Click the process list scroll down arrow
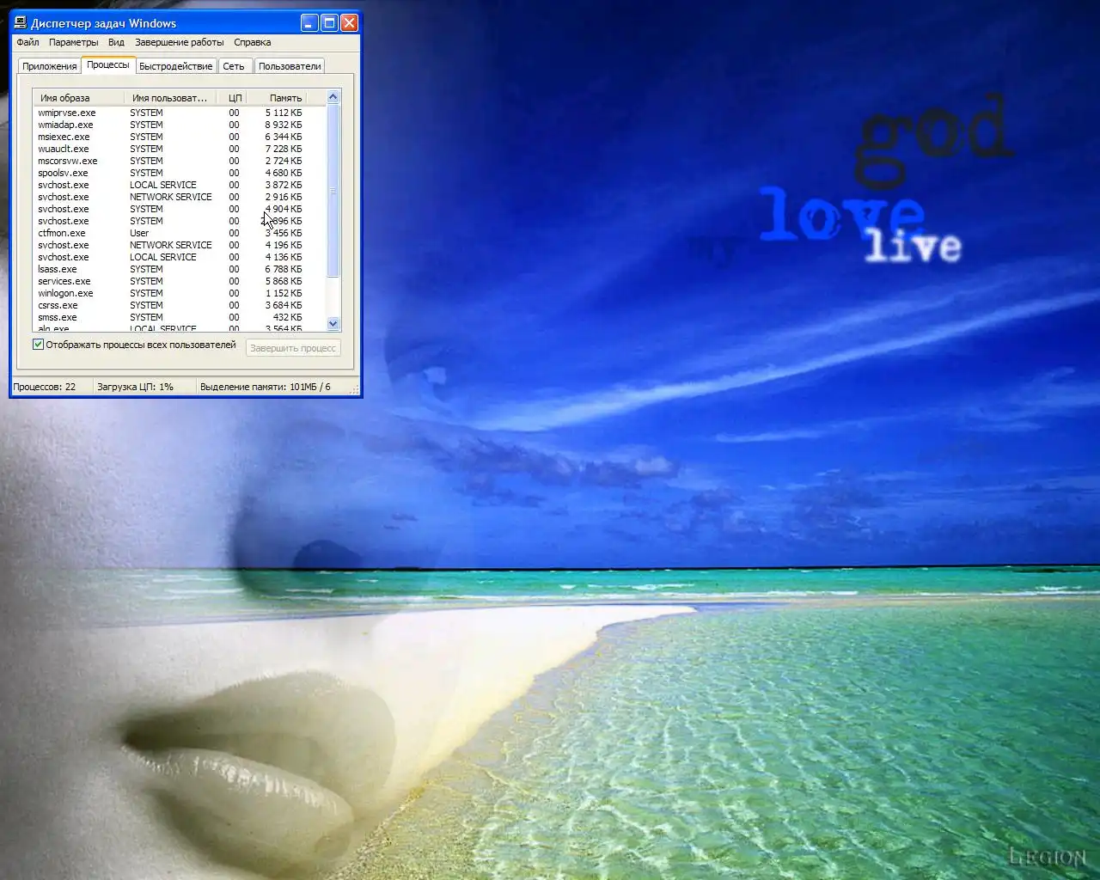Screen dimensions: 1100x880 coord(333,324)
